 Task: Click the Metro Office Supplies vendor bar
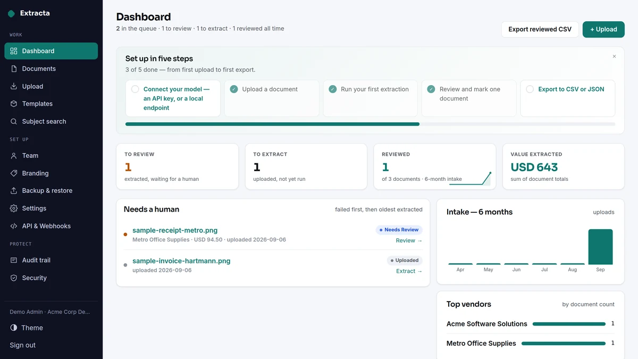click(x=564, y=344)
